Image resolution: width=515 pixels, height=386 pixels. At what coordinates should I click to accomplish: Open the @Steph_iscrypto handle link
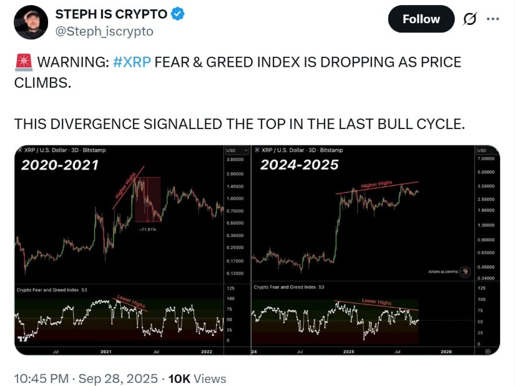(105, 31)
